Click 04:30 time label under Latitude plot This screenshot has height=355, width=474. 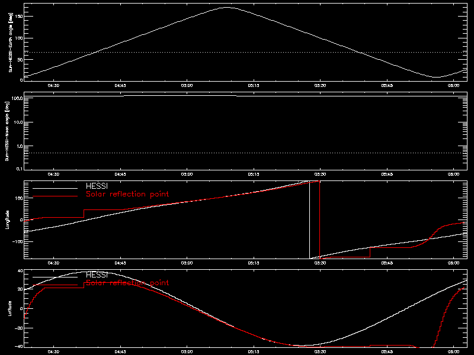click(x=53, y=352)
